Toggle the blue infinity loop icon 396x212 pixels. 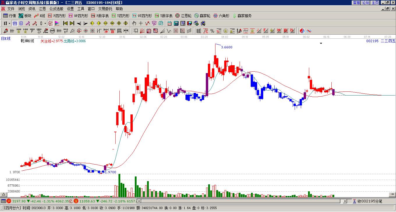pyautogui.click(x=309, y=31)
